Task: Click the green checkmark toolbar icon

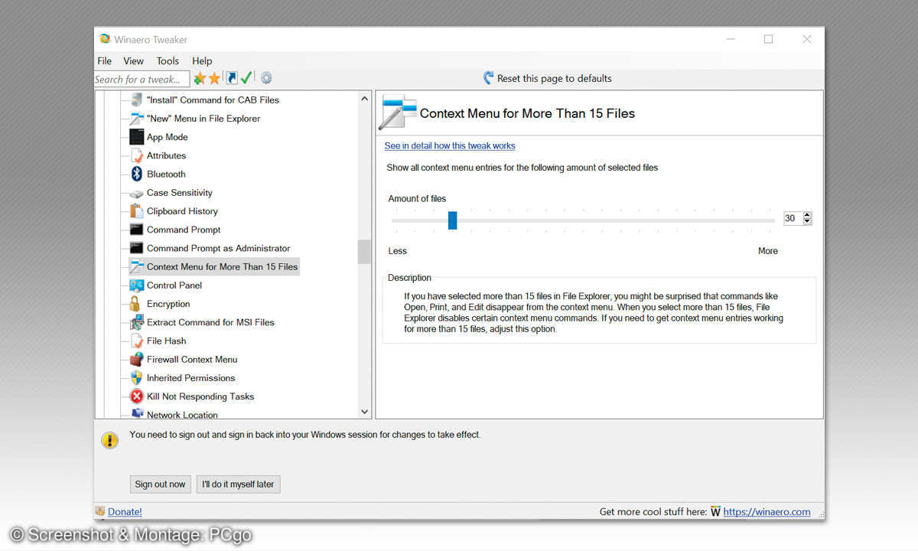Action: [246, 78]
